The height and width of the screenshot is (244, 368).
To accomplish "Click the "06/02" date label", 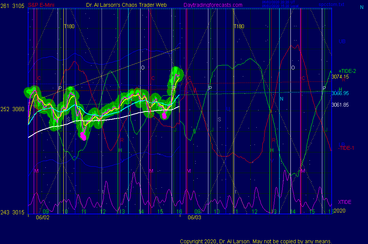I will tap(43, 217).
